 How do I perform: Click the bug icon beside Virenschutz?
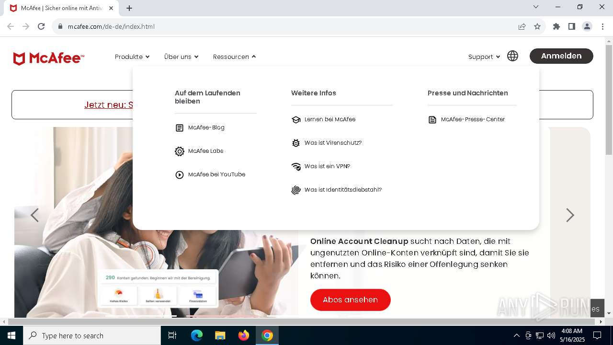click(x=296, y=143)
